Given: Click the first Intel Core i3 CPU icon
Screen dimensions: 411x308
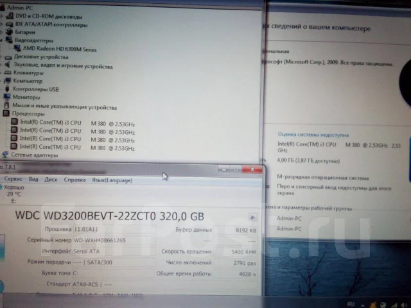Looking at the screenshot, I should coord(14,122).
